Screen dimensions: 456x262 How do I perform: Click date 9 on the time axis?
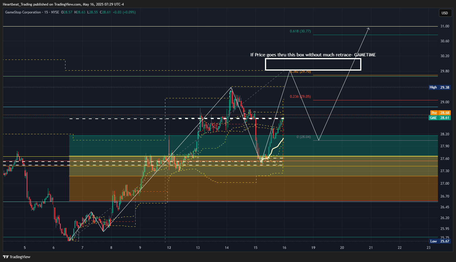[x=140, y=248]
